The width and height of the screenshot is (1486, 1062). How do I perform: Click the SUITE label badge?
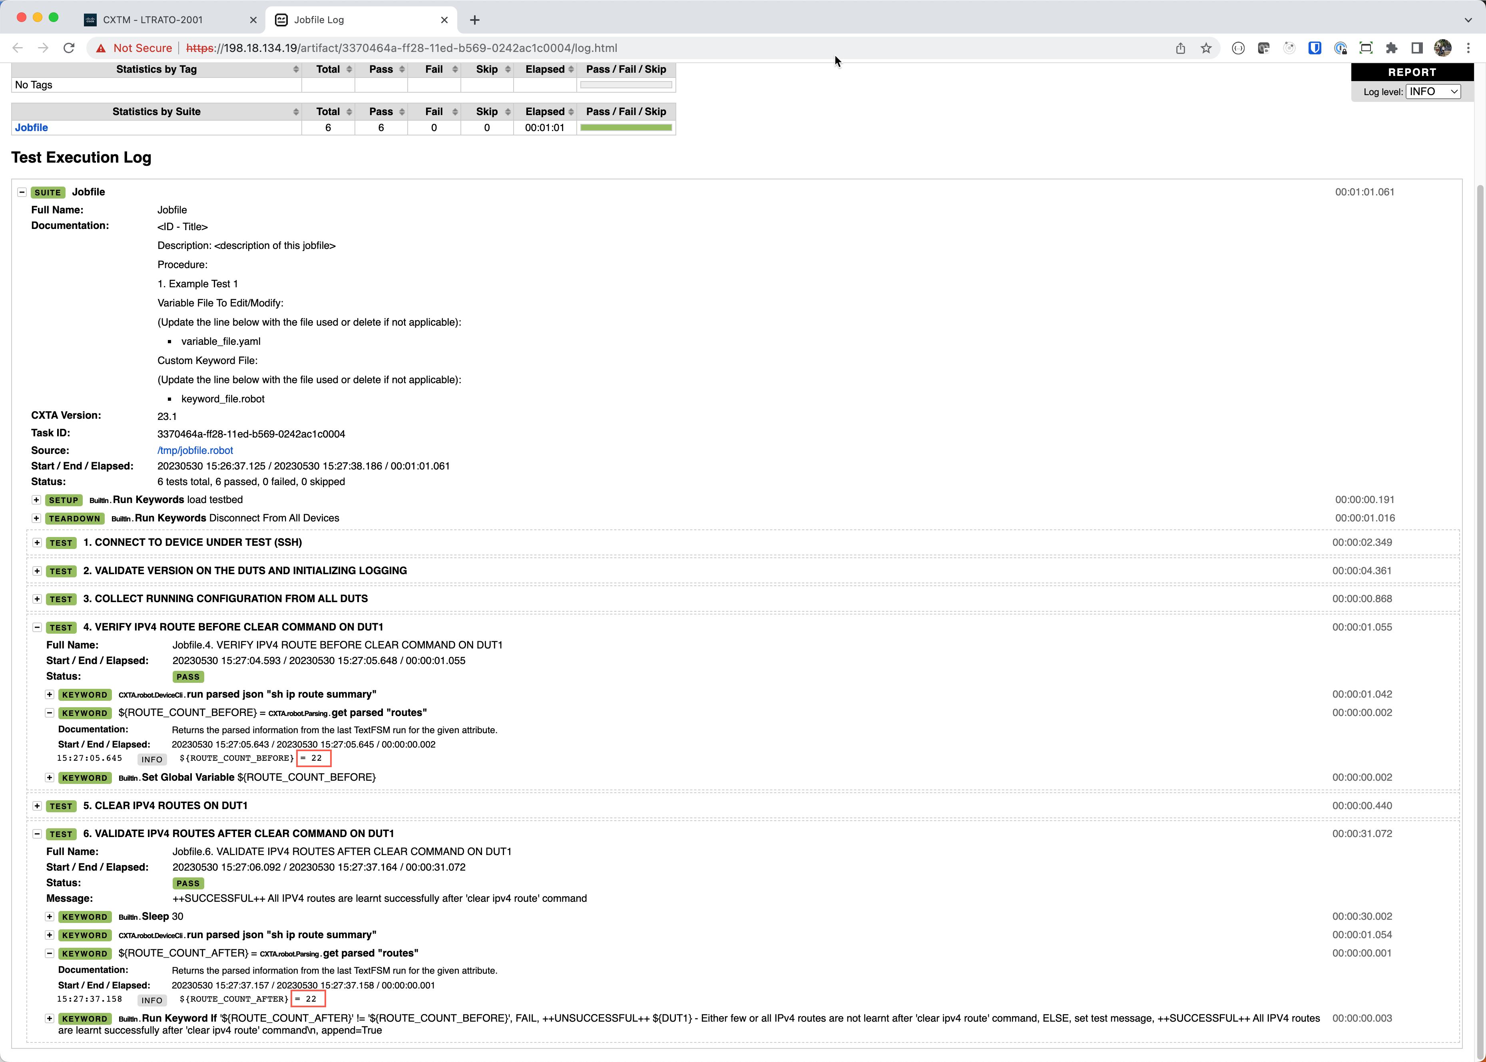tap(48, 192)
